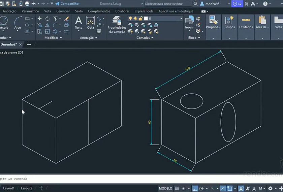
Task: Click the MODELO button in status bar
Action: tap(165, 189)
